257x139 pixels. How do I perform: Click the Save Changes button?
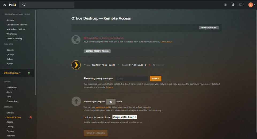(95, 133)
